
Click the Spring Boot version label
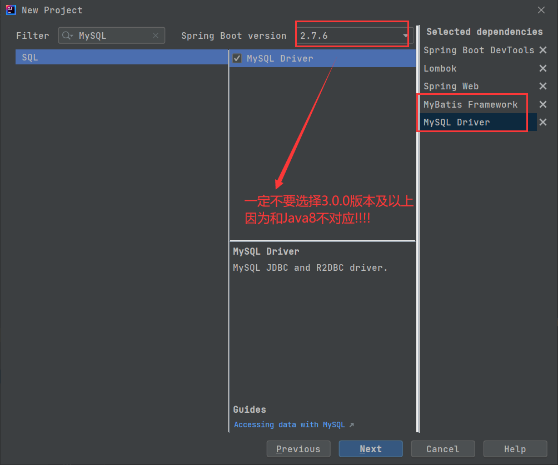point(234,36)
